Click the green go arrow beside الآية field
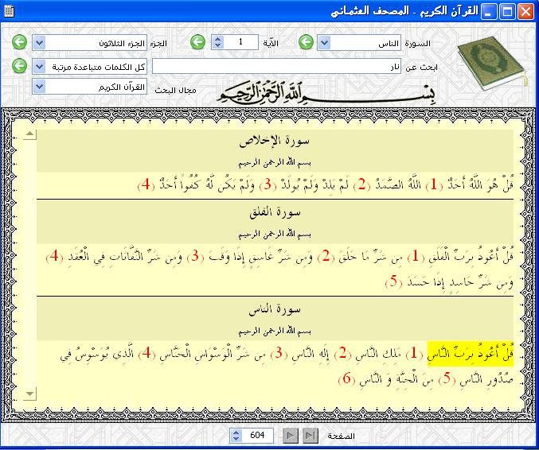Screen dimensions: 539x450 click(197, 42)
